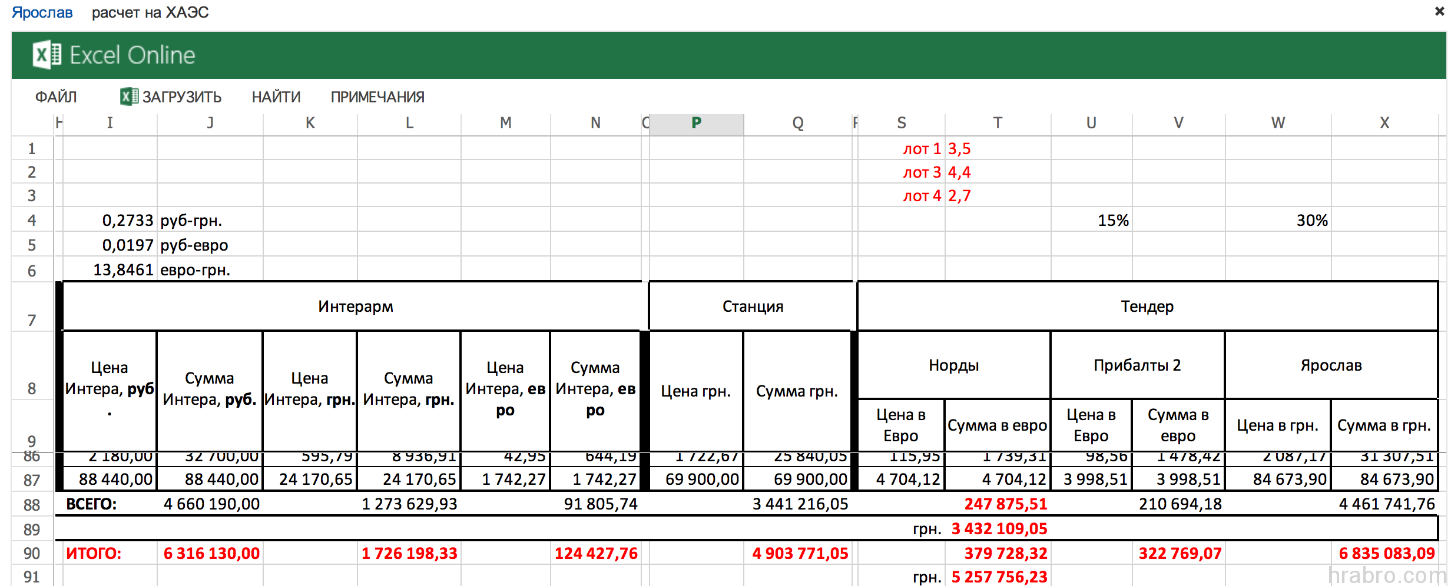The image size is (1451, 586).
Task: Select row 7 header
Action: tap(32, 319)
